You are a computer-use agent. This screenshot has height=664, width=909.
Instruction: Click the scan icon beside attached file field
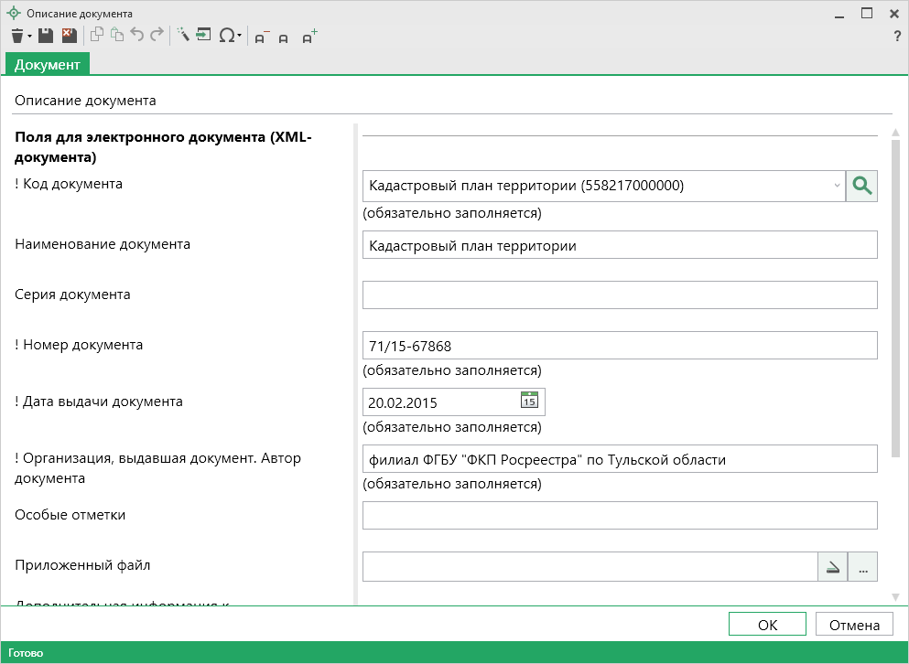coord(832,567)
